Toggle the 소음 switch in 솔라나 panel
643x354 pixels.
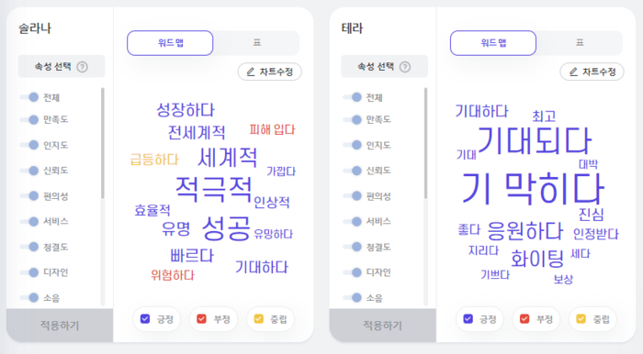[29, 298]
